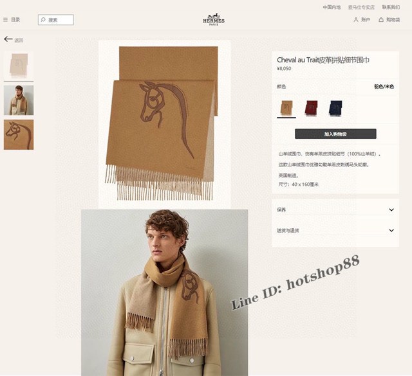Go back using the arrow icon

tap(8, 39)
